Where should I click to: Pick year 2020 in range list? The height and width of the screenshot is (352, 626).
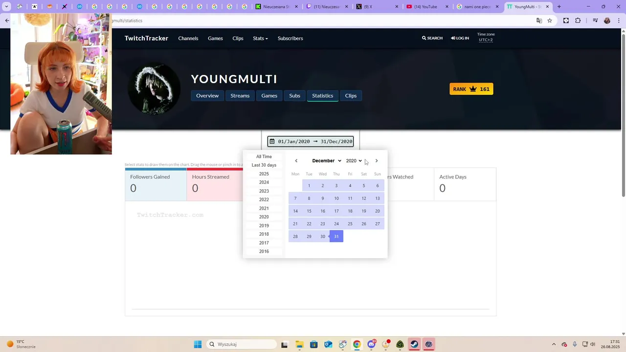tap(264, 217)
